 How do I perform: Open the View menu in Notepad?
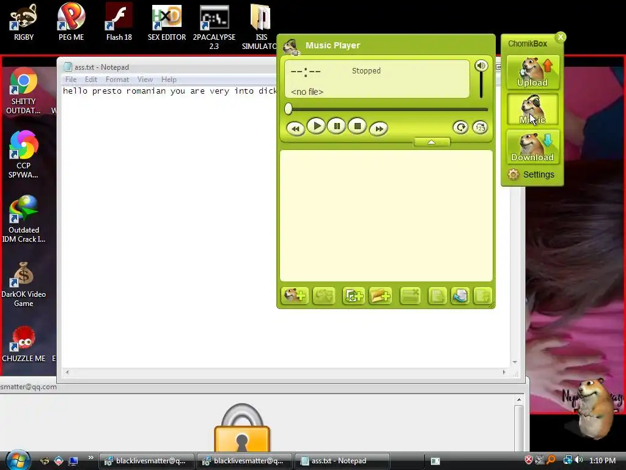tap(145, 80)
